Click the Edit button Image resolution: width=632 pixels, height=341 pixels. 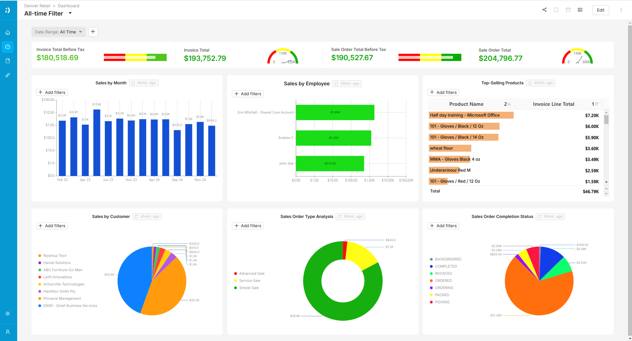tap(600, 10)
